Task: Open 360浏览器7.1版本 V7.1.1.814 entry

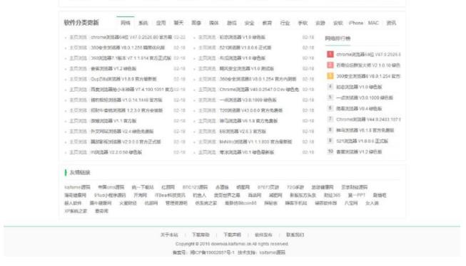Action: [131, 58]
